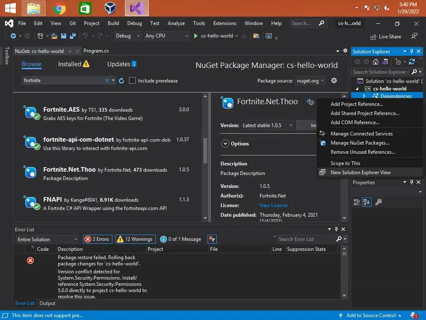Click the Save floppy disk icon

(x=64, y=36)
